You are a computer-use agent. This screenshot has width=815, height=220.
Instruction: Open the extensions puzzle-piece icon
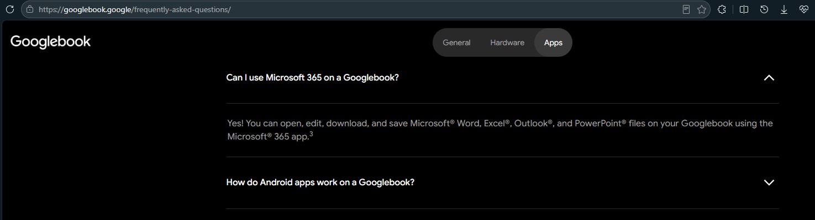click(x=722, y=9)
